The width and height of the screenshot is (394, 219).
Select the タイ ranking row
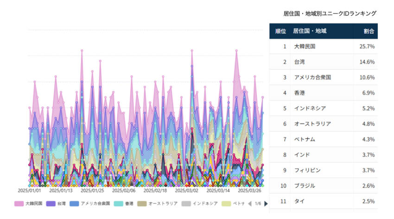pyautogui.click(x=324, y=201)
